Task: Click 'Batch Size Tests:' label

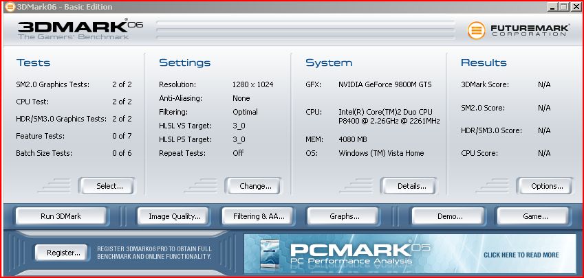Action: point(44,153)
